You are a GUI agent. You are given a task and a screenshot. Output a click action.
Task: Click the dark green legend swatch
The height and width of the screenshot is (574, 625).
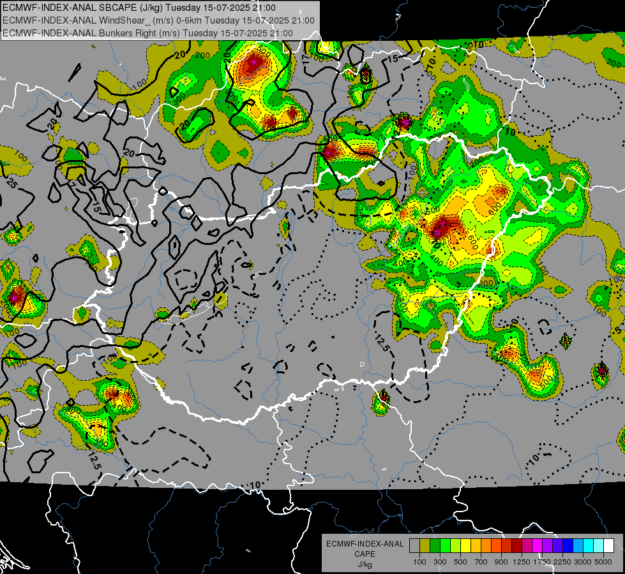pos(435,545)
